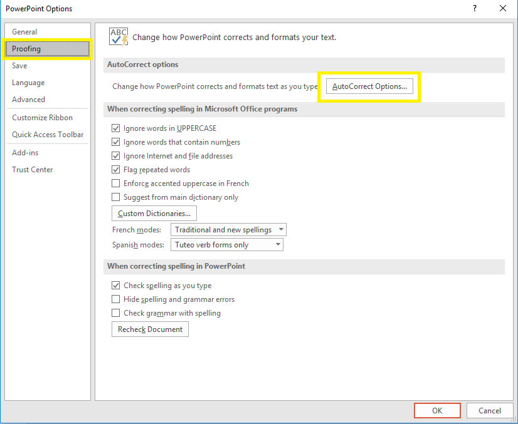Viewport: 518px width, 424px height.
Task: Disable "Ignore Internet and file addresses"
Action: [x=116, y=155]
